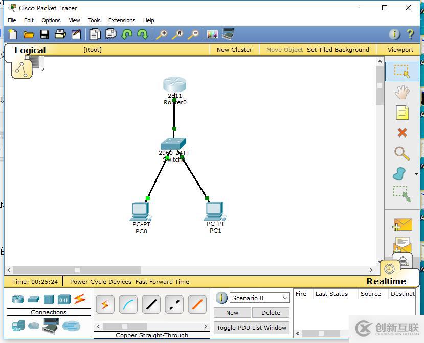Switch to Realtime mode tab
The image size is (424, 343).
[386, 281]
